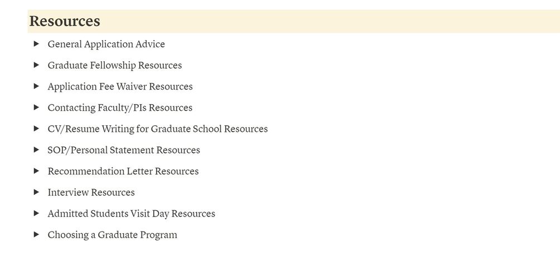560x266 pixels.
Task: Expand the Recommendation Letter Resources triangle
Action: (x=37, y=171)
